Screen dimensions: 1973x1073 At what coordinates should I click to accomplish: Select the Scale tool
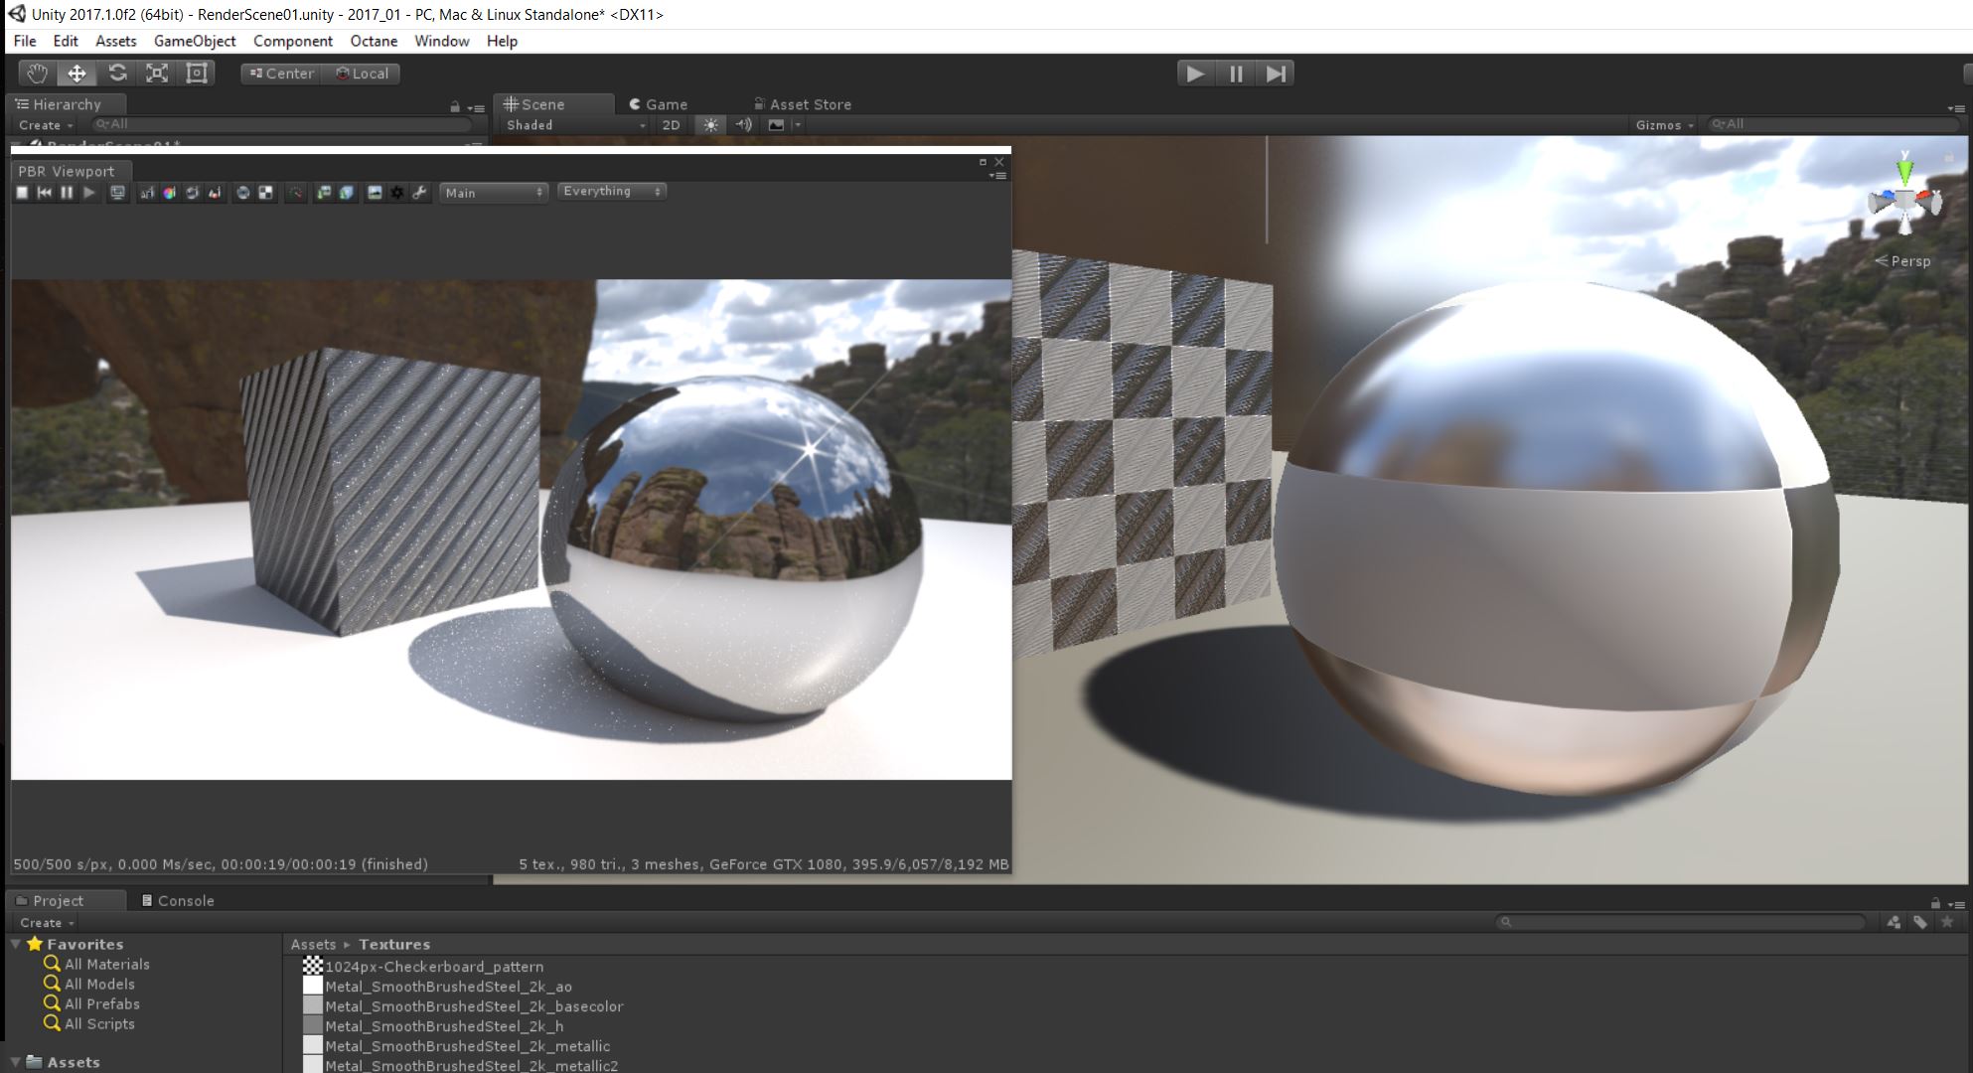click(157, 74)
